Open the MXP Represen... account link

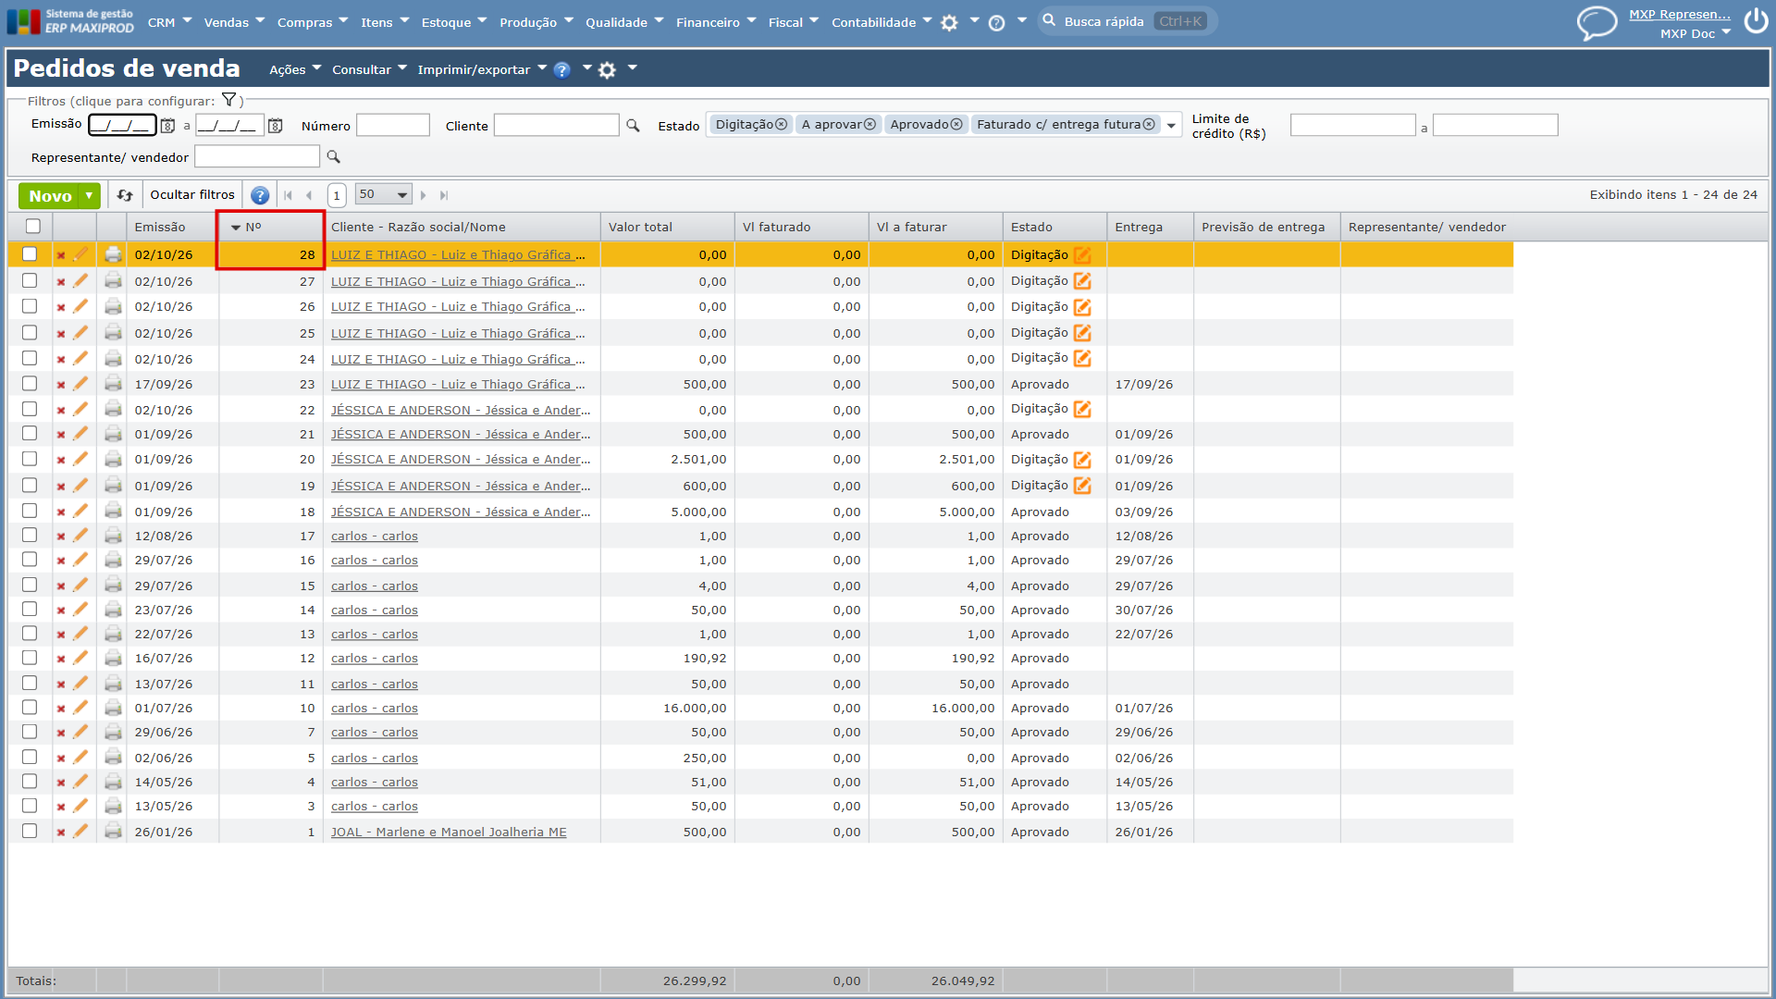click(1680, 14)
